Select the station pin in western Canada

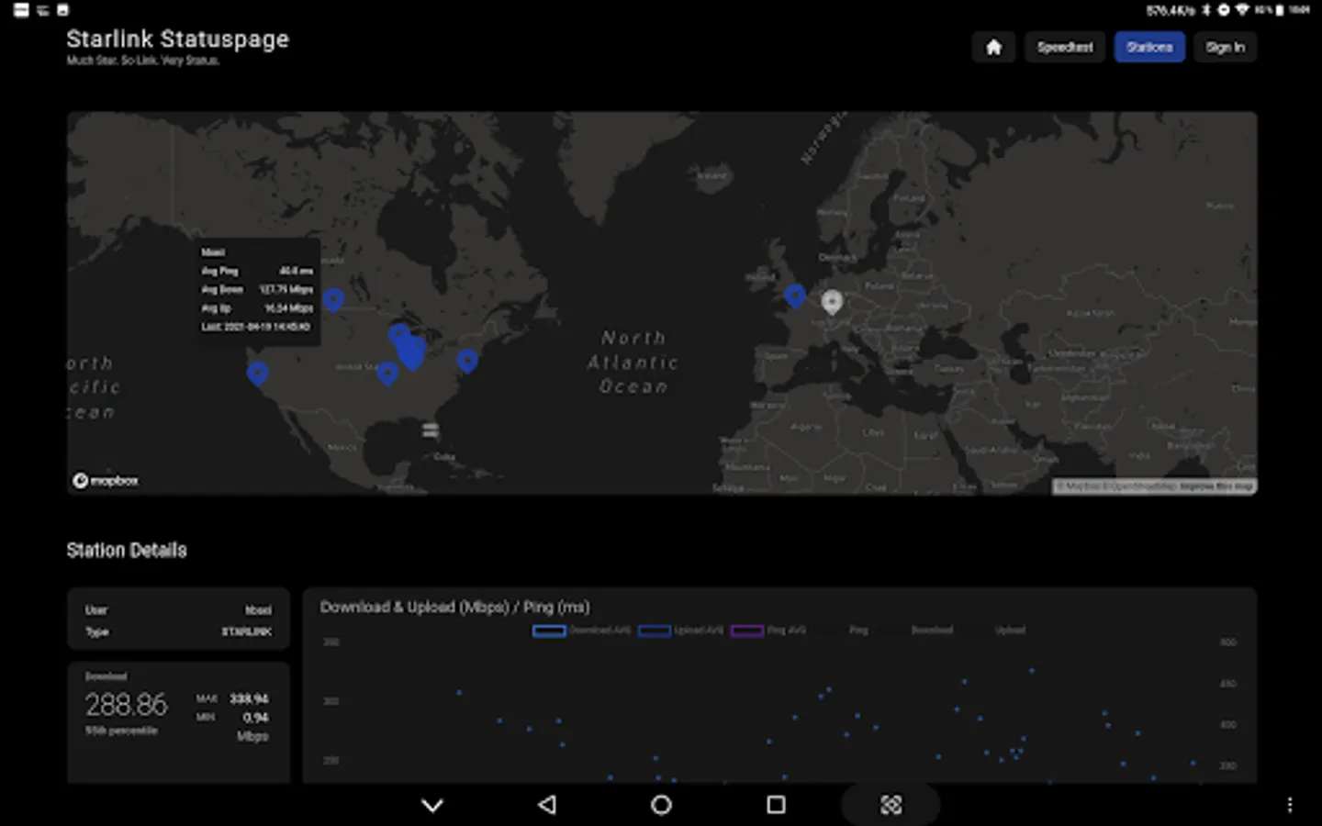point(334,299)
